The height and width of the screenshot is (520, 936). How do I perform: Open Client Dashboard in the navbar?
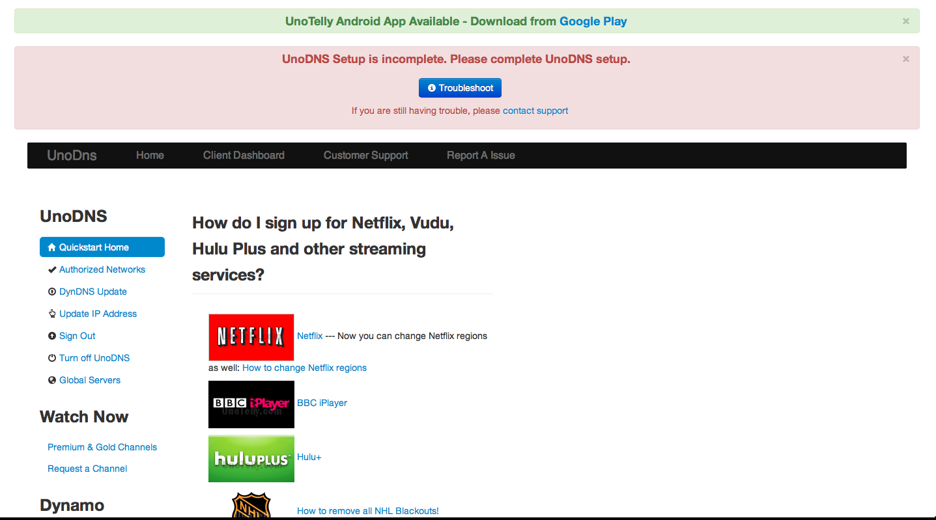click(x=244, y=156)
